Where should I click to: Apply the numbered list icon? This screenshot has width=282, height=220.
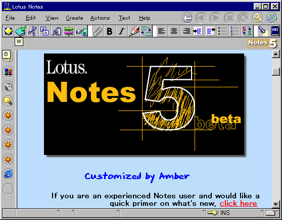pyautogui.click(x=234, y=31)
